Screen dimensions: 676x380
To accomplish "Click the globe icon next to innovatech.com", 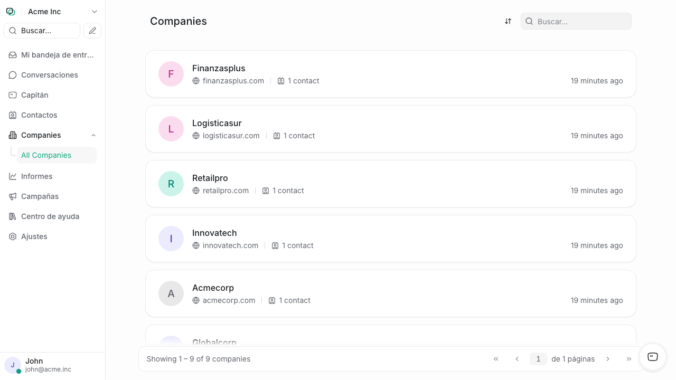I will click(196, 245).
